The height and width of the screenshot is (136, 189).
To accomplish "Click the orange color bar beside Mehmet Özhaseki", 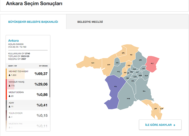I will coord(6,73).
